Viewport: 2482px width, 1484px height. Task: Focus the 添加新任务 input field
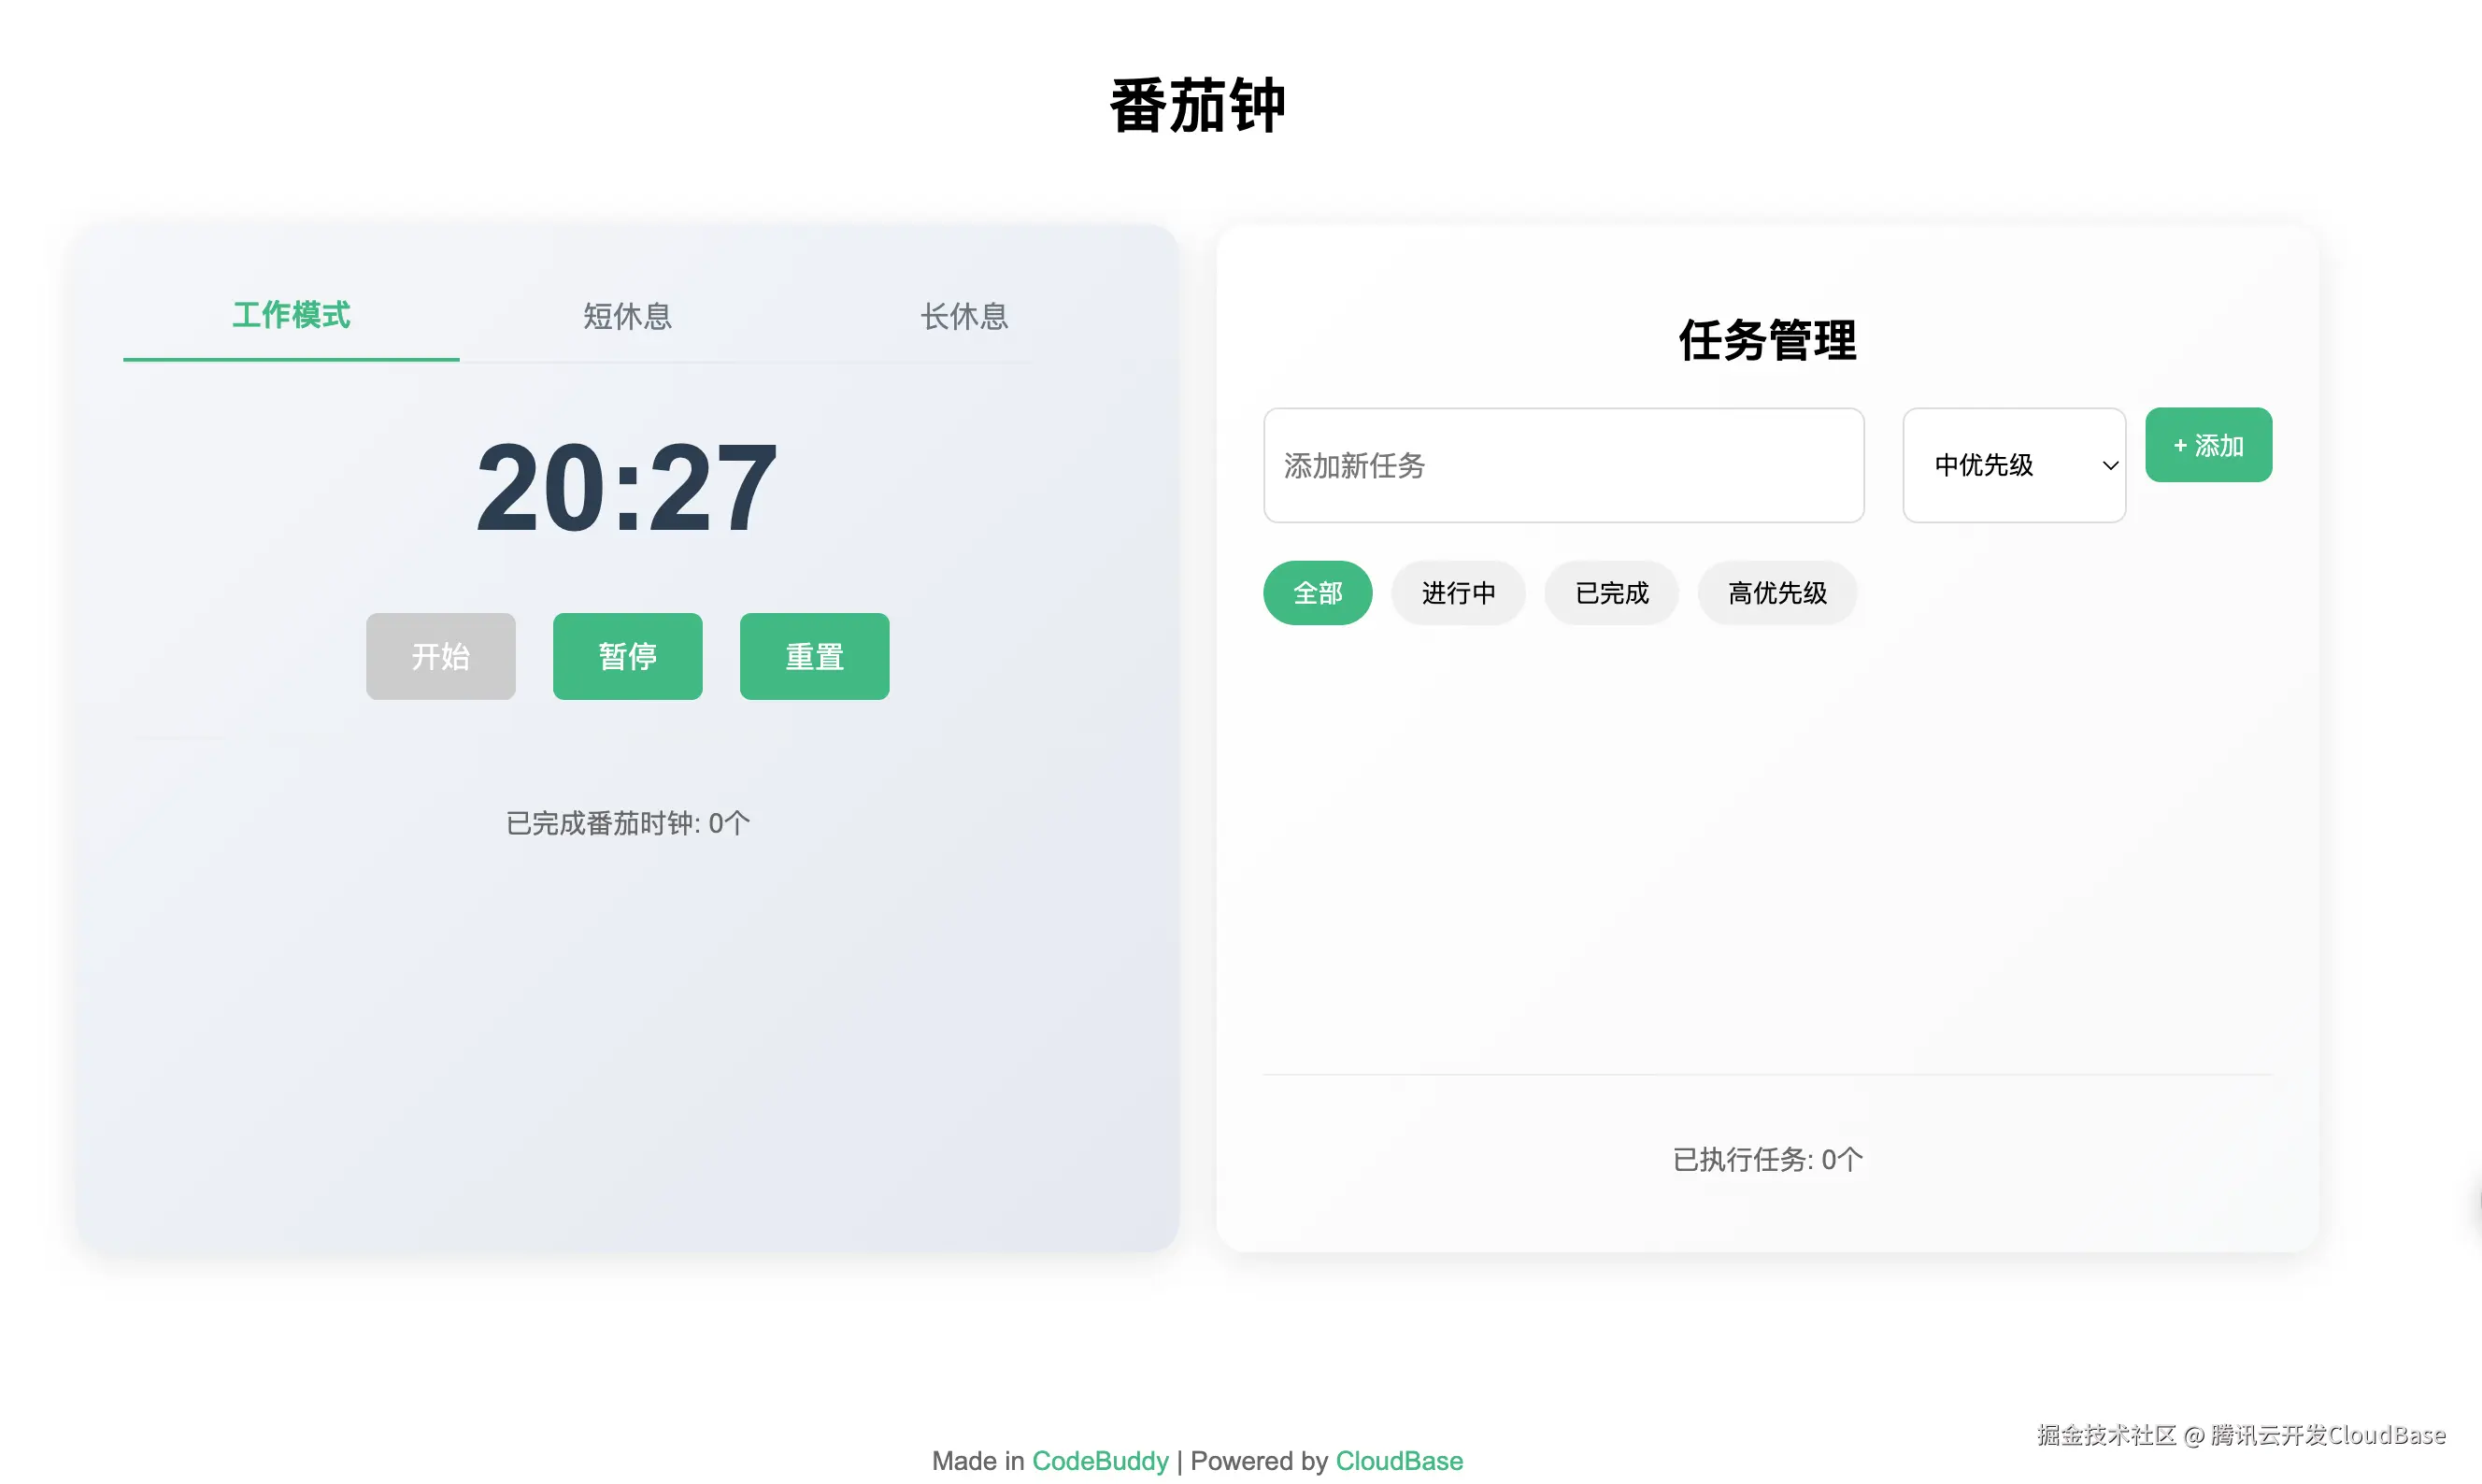(1563, 465)
